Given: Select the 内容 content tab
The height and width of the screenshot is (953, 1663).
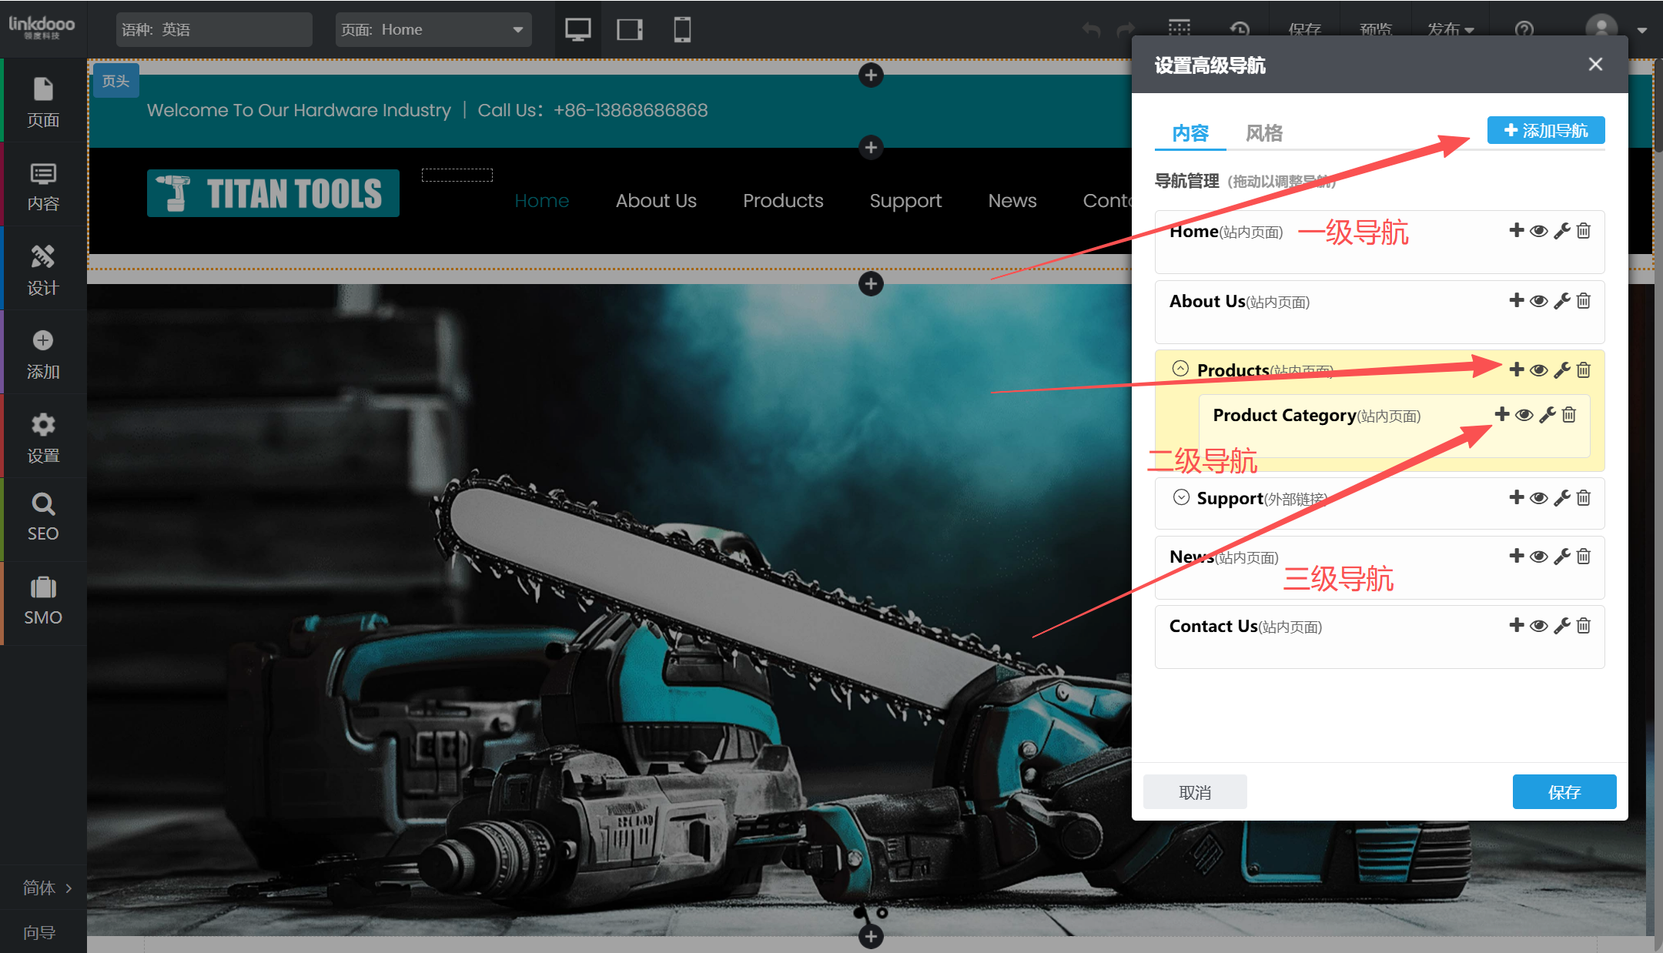Looking at the screenshot, I should coord(1190,133).
